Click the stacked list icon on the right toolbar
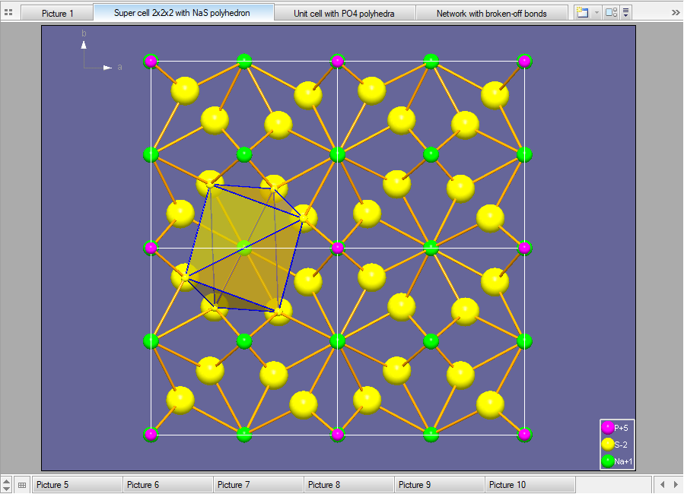684x494 pixels. tap(625, 12)
